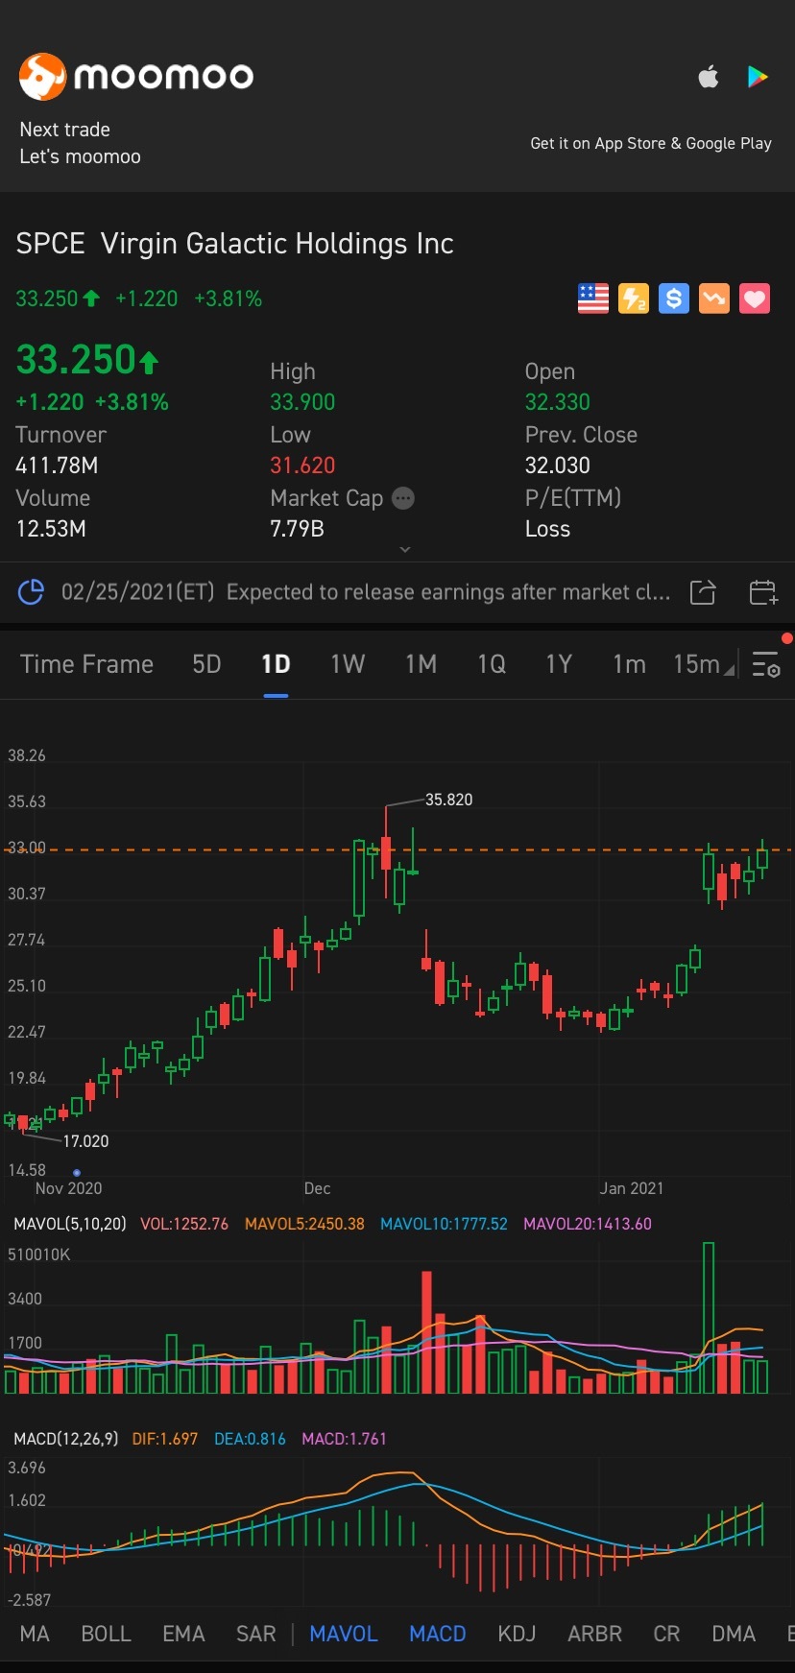Share the earnings notice
Viewport: 795px width, 1673px height.
[703, 592]
